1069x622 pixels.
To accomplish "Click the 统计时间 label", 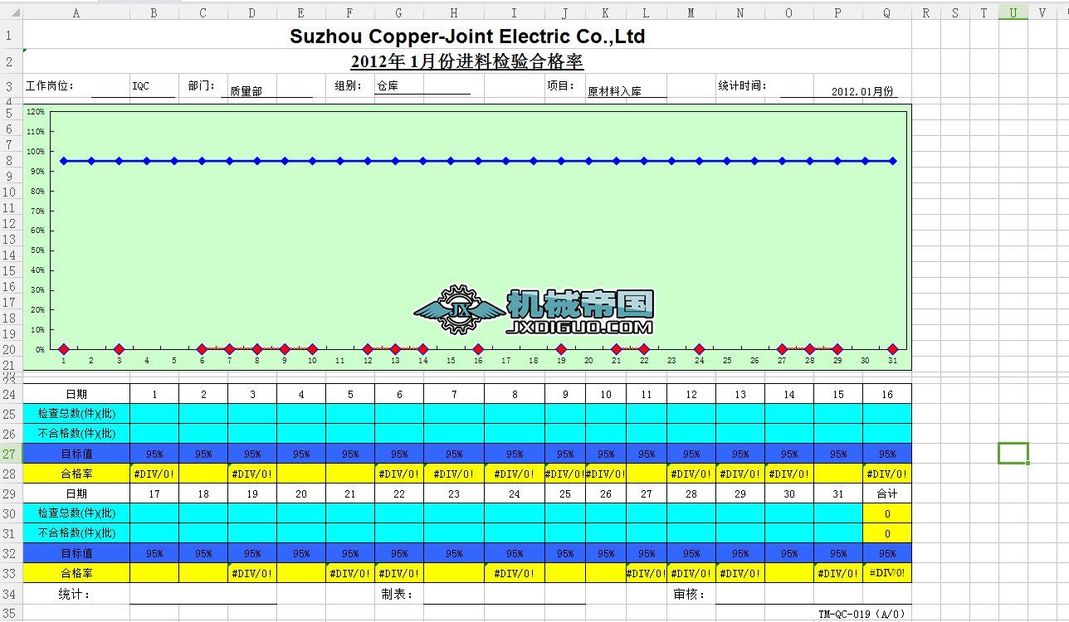I will pyautogui.click(x=743, y=85).
